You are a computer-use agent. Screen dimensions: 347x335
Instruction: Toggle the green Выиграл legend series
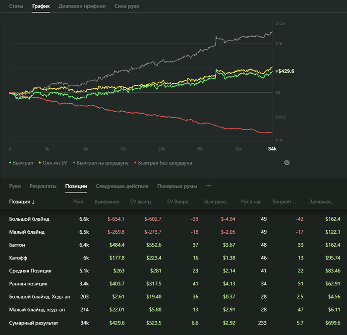(21, 163)
